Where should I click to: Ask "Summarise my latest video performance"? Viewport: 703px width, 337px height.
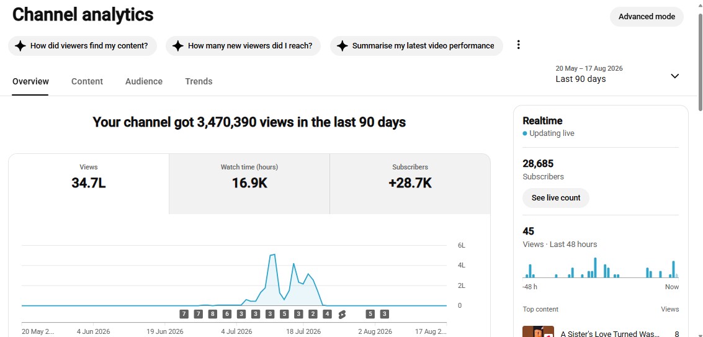416,46
